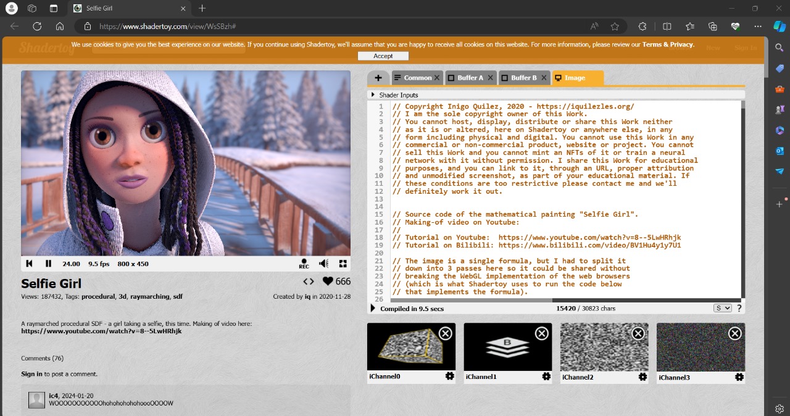
Task: Open the raymarching tag
Action: [x=150, y=296]
